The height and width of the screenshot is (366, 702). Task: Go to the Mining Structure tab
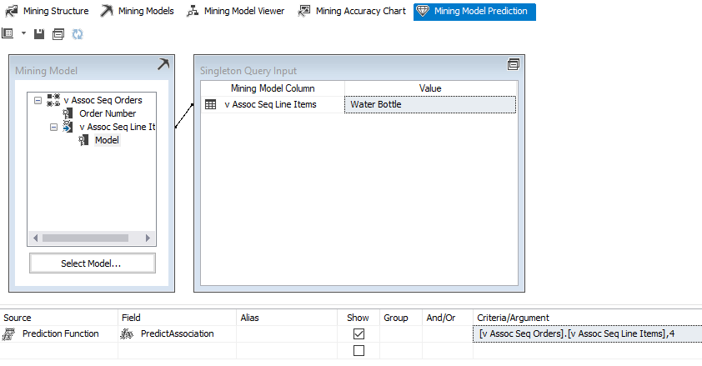pyautogui.click(x=47, y=12)
